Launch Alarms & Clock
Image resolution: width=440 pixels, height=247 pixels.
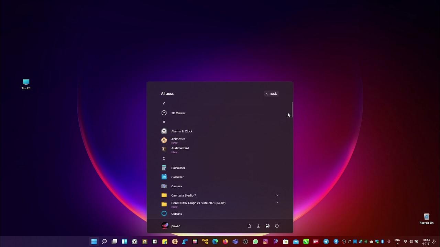[220, 131]
